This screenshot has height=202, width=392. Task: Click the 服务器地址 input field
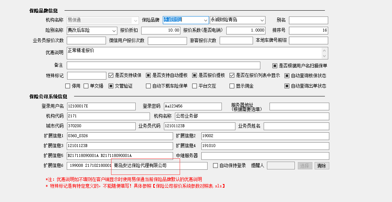click(x=299, y=106)
